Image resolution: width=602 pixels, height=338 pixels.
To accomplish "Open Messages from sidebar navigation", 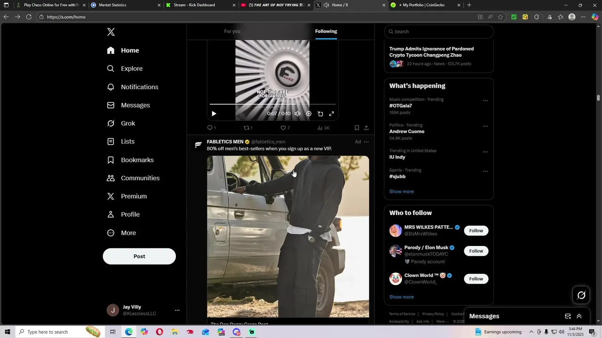I will click(x=128, y=105).
